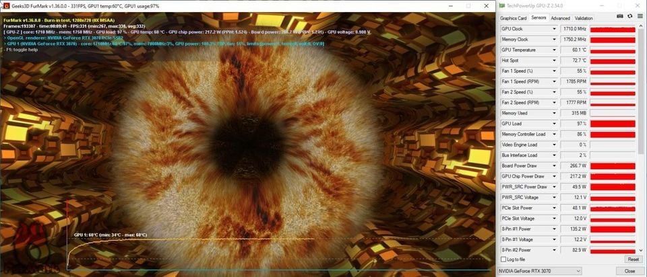Open the GPU-Z hamburger menu
The width and height of the screenshot is (647, 277).
(639, 16)
